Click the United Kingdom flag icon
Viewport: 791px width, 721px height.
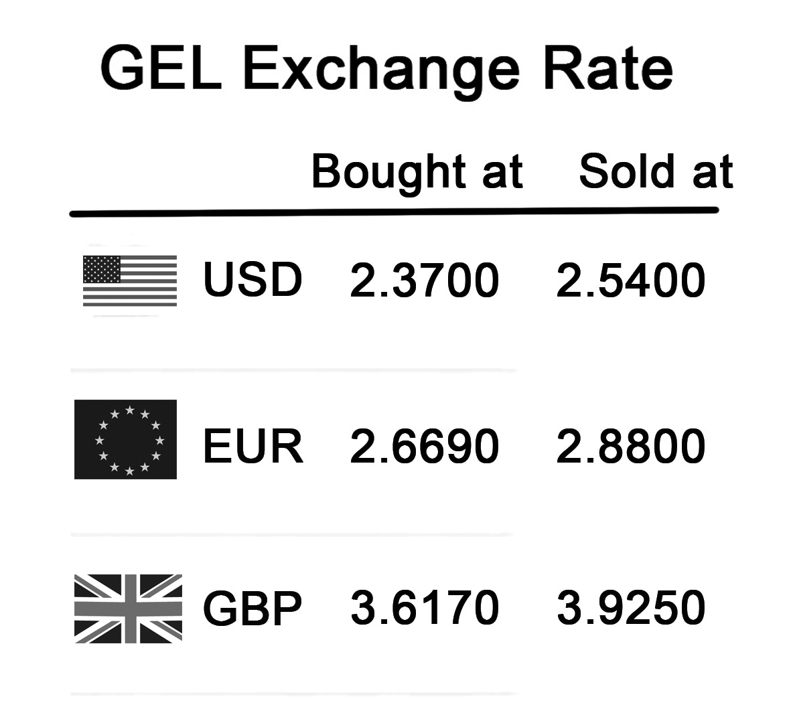[128, 609]
